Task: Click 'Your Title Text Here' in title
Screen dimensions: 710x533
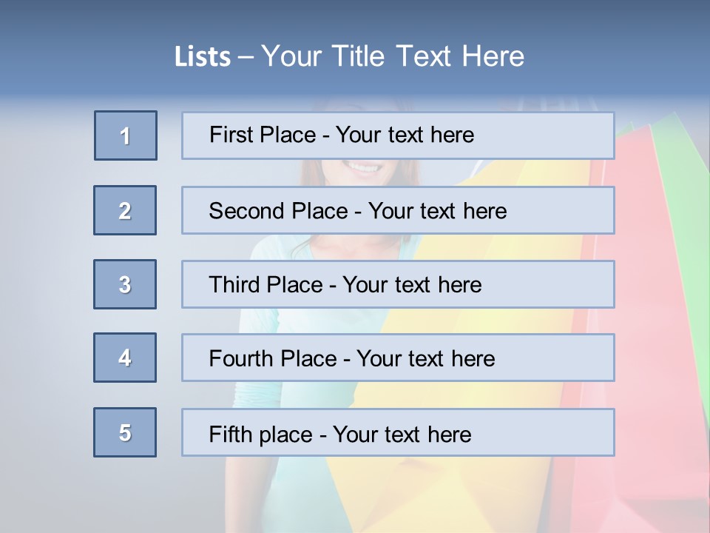Action: [393, 56]
